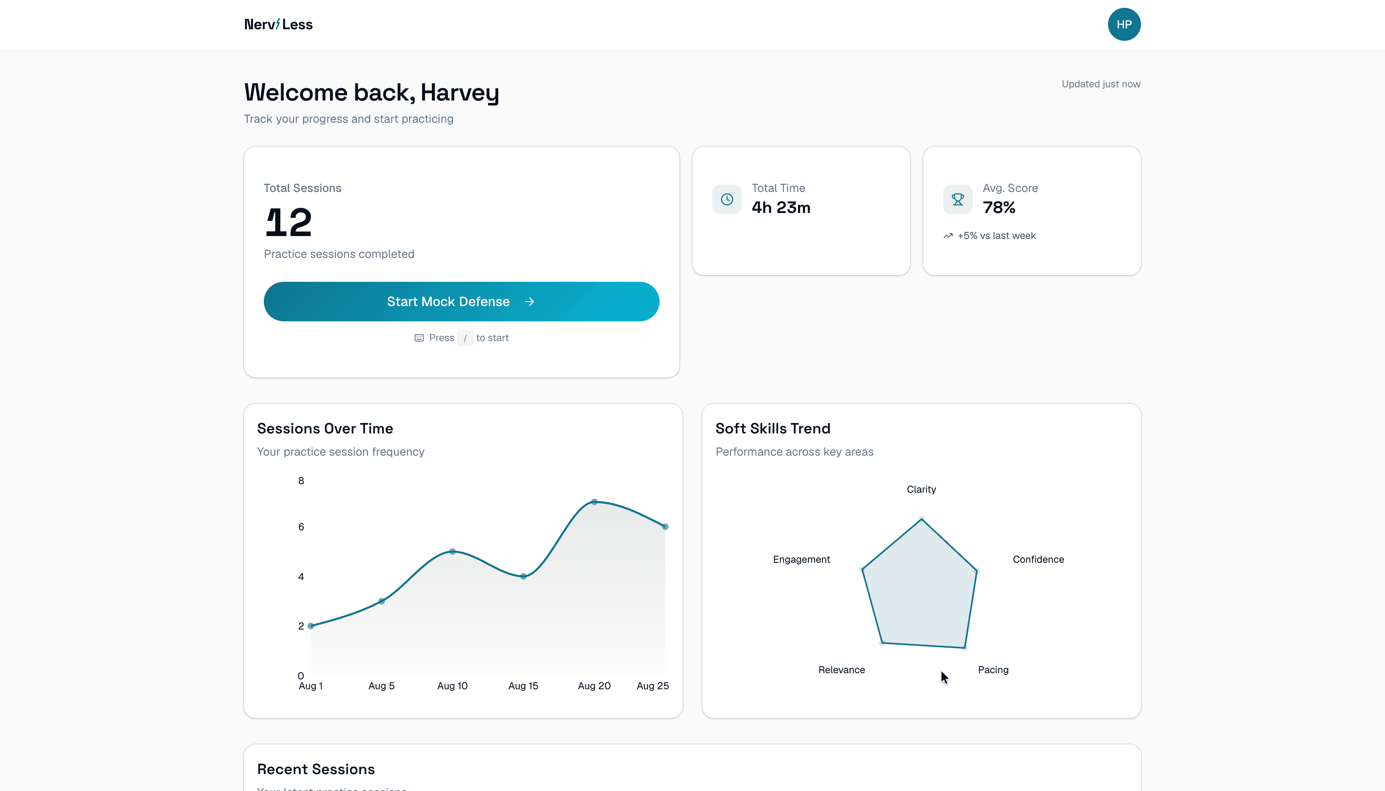The width and height of the screenshot is (1385, 791).
Task: Click the clock icon beside Total Time
Action: point(727,199)
